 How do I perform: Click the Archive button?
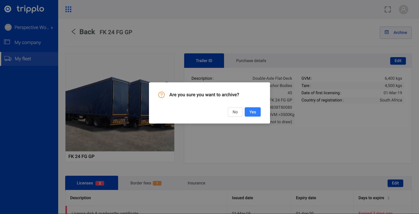coord(395,32)
